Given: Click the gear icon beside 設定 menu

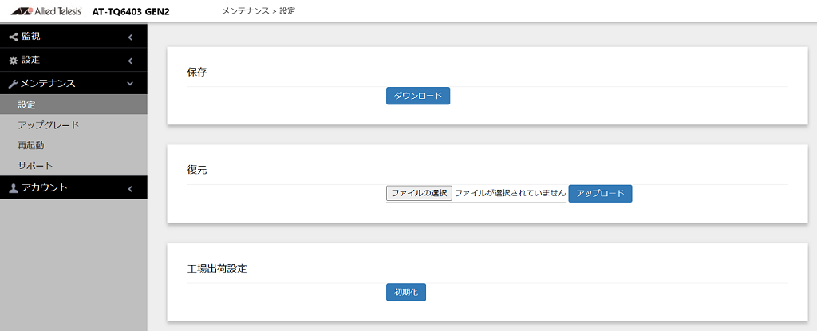Looking at the screenshot, I should tap(14, 61).
